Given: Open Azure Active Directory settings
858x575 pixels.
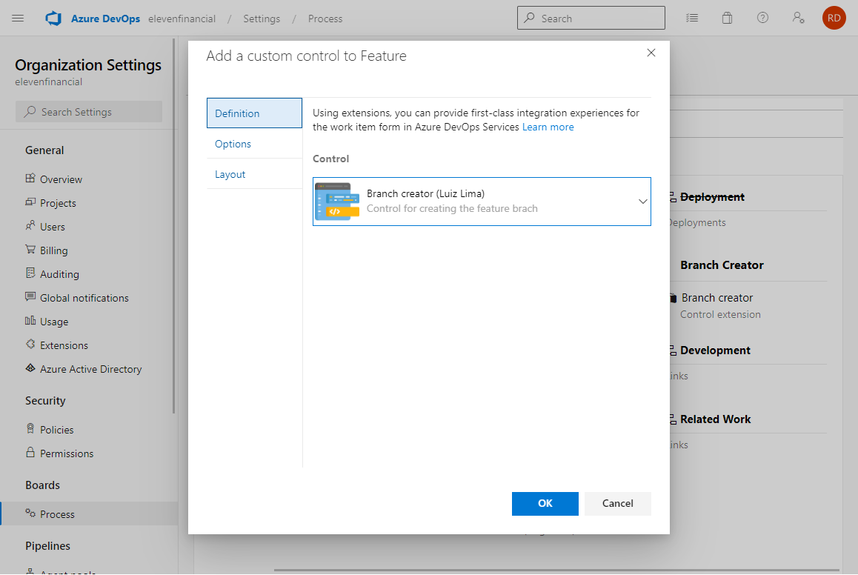Looking at the screenshot, I should 91,369.
